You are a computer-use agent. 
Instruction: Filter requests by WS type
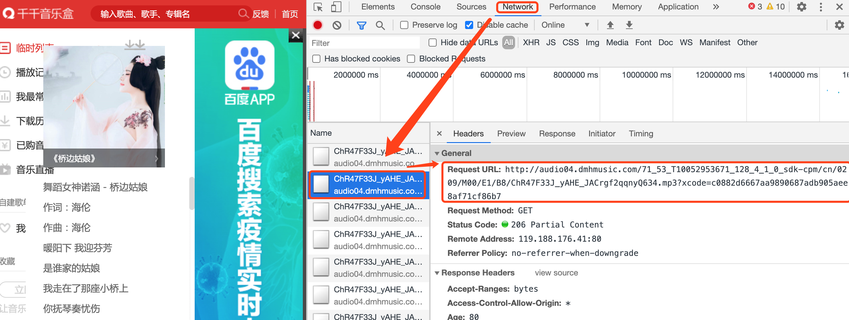pos(686,43)
